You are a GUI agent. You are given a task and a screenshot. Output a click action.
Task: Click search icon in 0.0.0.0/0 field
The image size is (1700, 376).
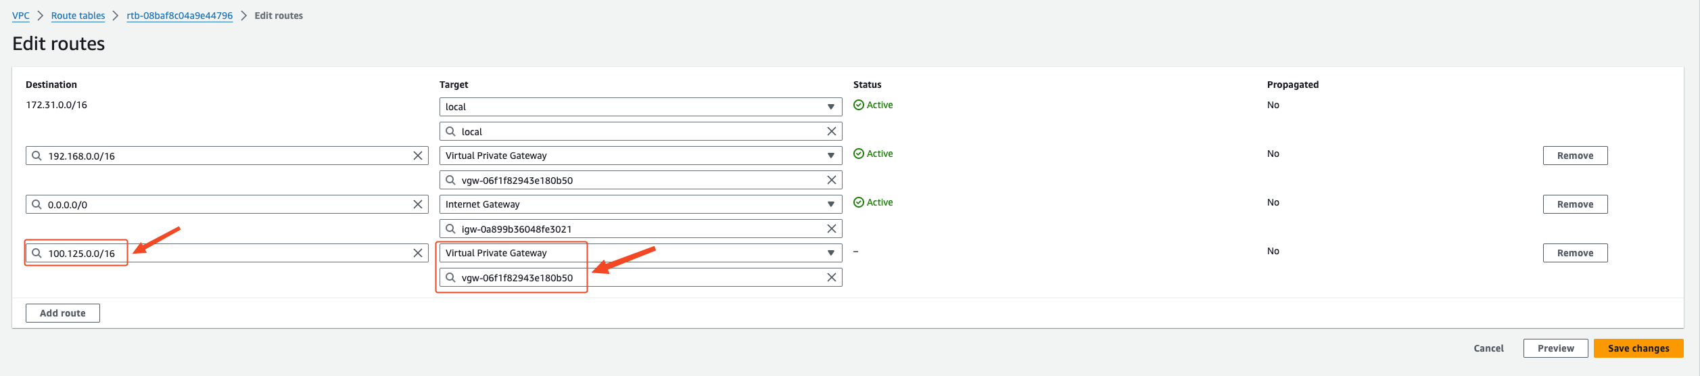37,204
